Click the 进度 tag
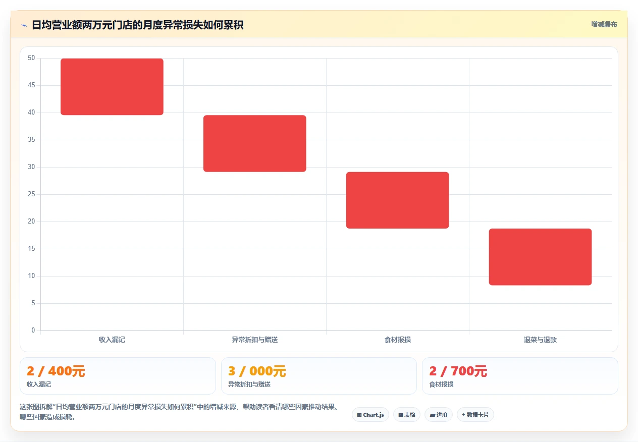Image resolution: width=638 pixels, height=442 pixels. pyautogui.click(x=439, y=415)
